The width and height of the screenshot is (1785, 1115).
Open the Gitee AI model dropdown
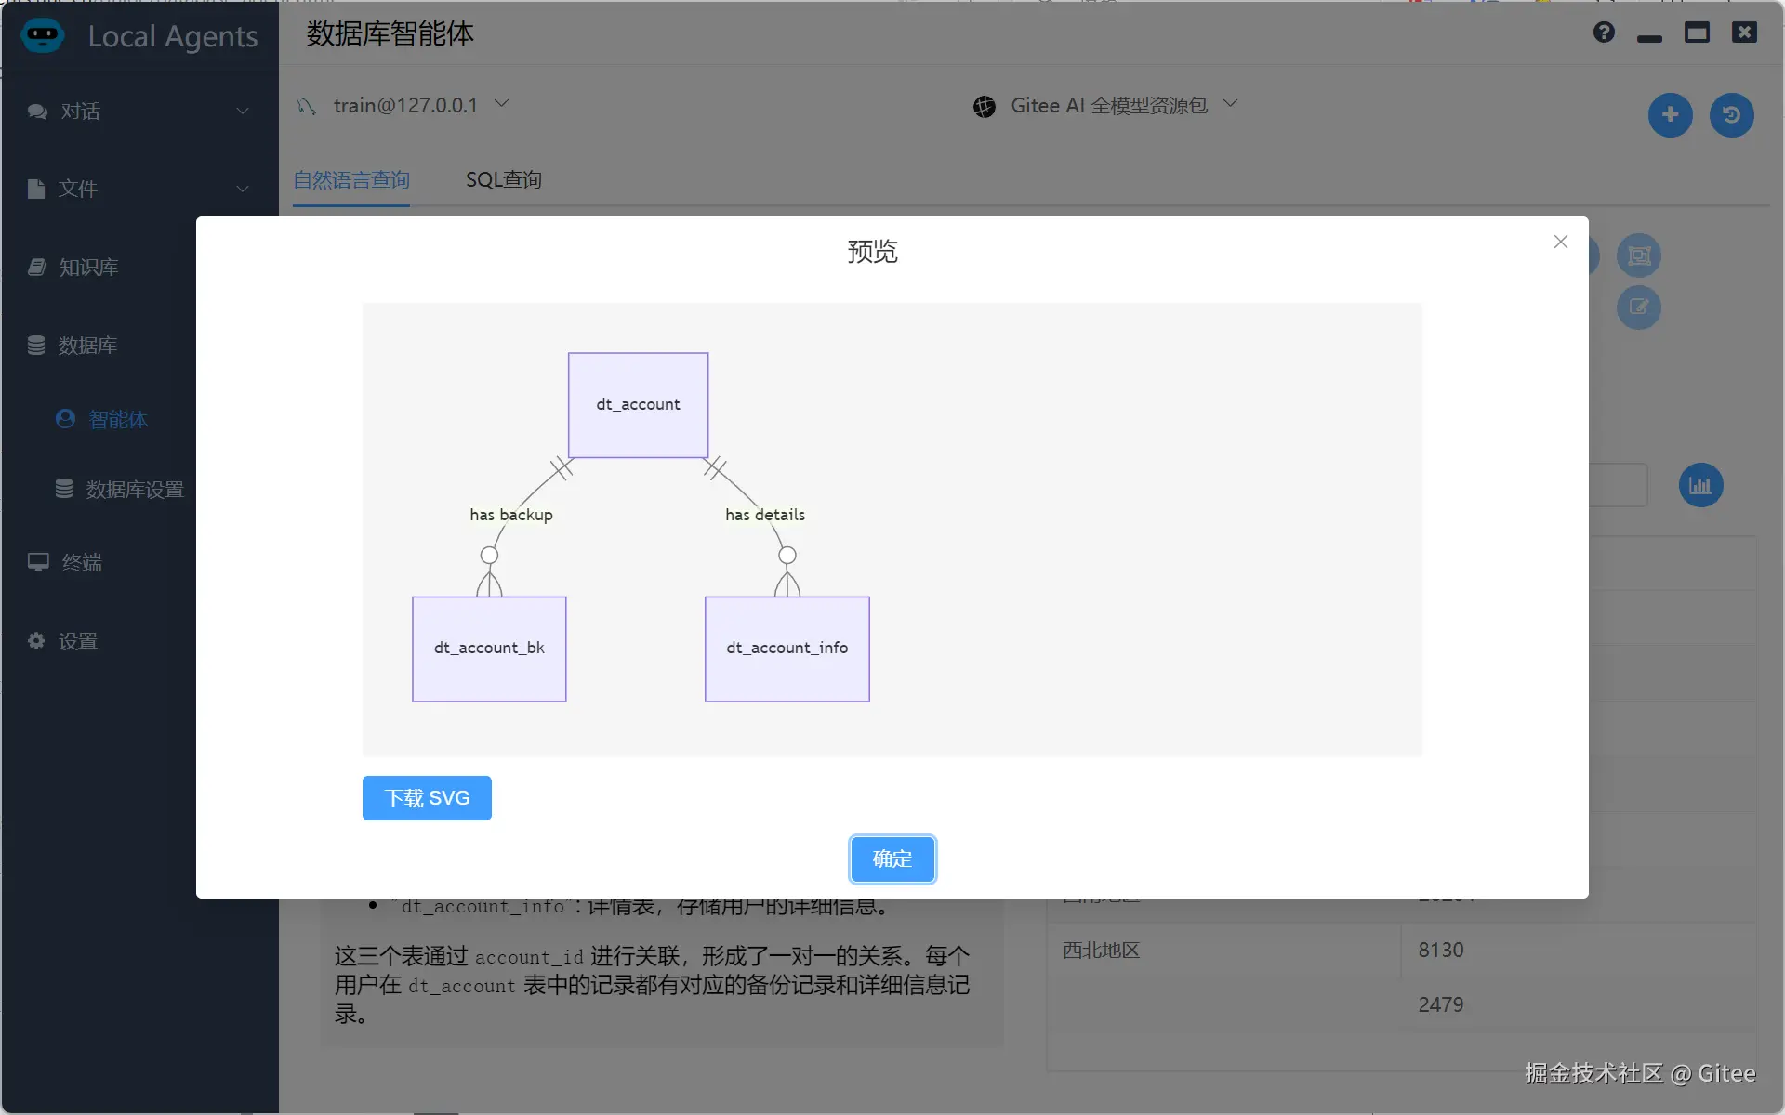1106,106
